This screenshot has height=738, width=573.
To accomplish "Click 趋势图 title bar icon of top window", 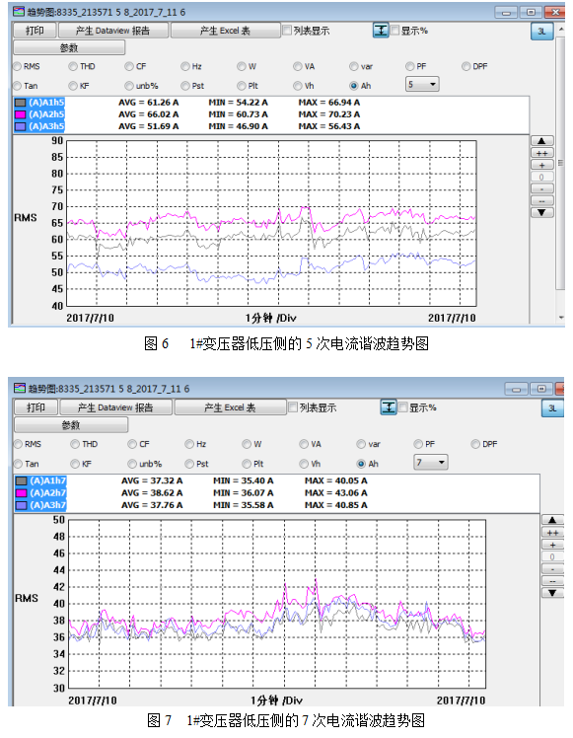I will pyautogui.click(x=20, y=11).
